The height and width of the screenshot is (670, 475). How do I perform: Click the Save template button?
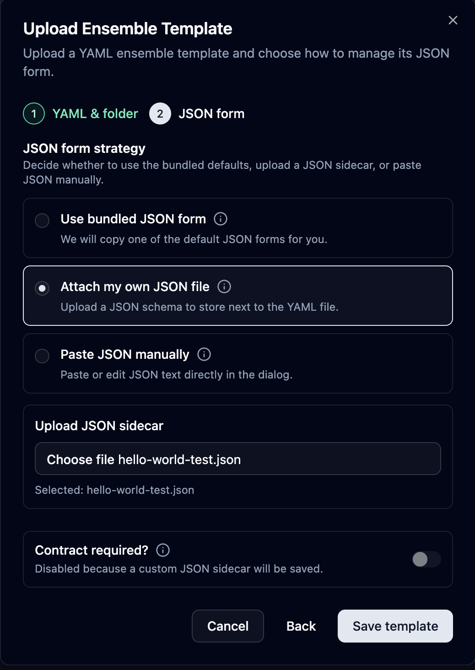[395, 626]
